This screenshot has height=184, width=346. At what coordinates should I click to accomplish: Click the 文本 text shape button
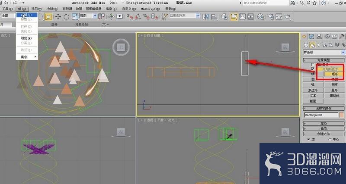click(313, 96)
